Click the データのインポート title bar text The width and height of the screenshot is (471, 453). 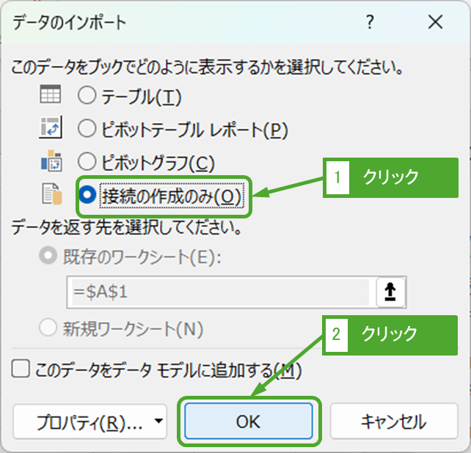point(70,23)
